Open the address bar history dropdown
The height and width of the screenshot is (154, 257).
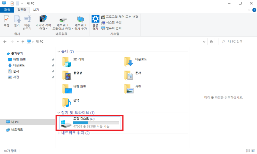[x=204, y=42]
